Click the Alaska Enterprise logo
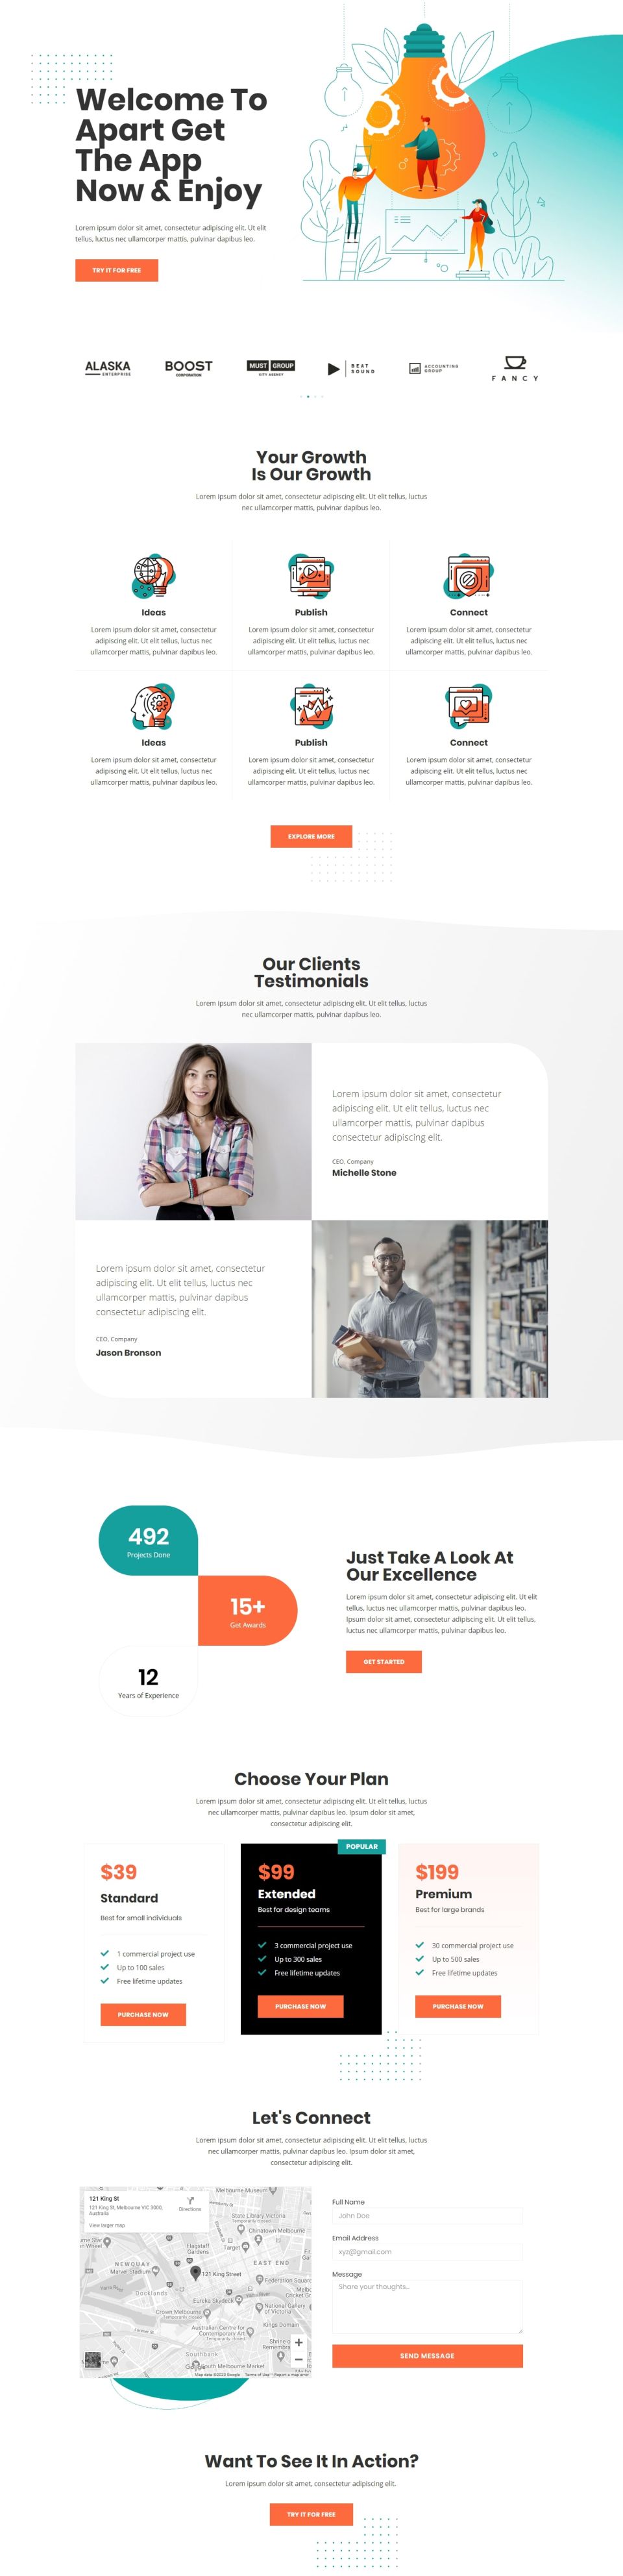This screenshot has width=623, height=2576. [x=108, y=368]
